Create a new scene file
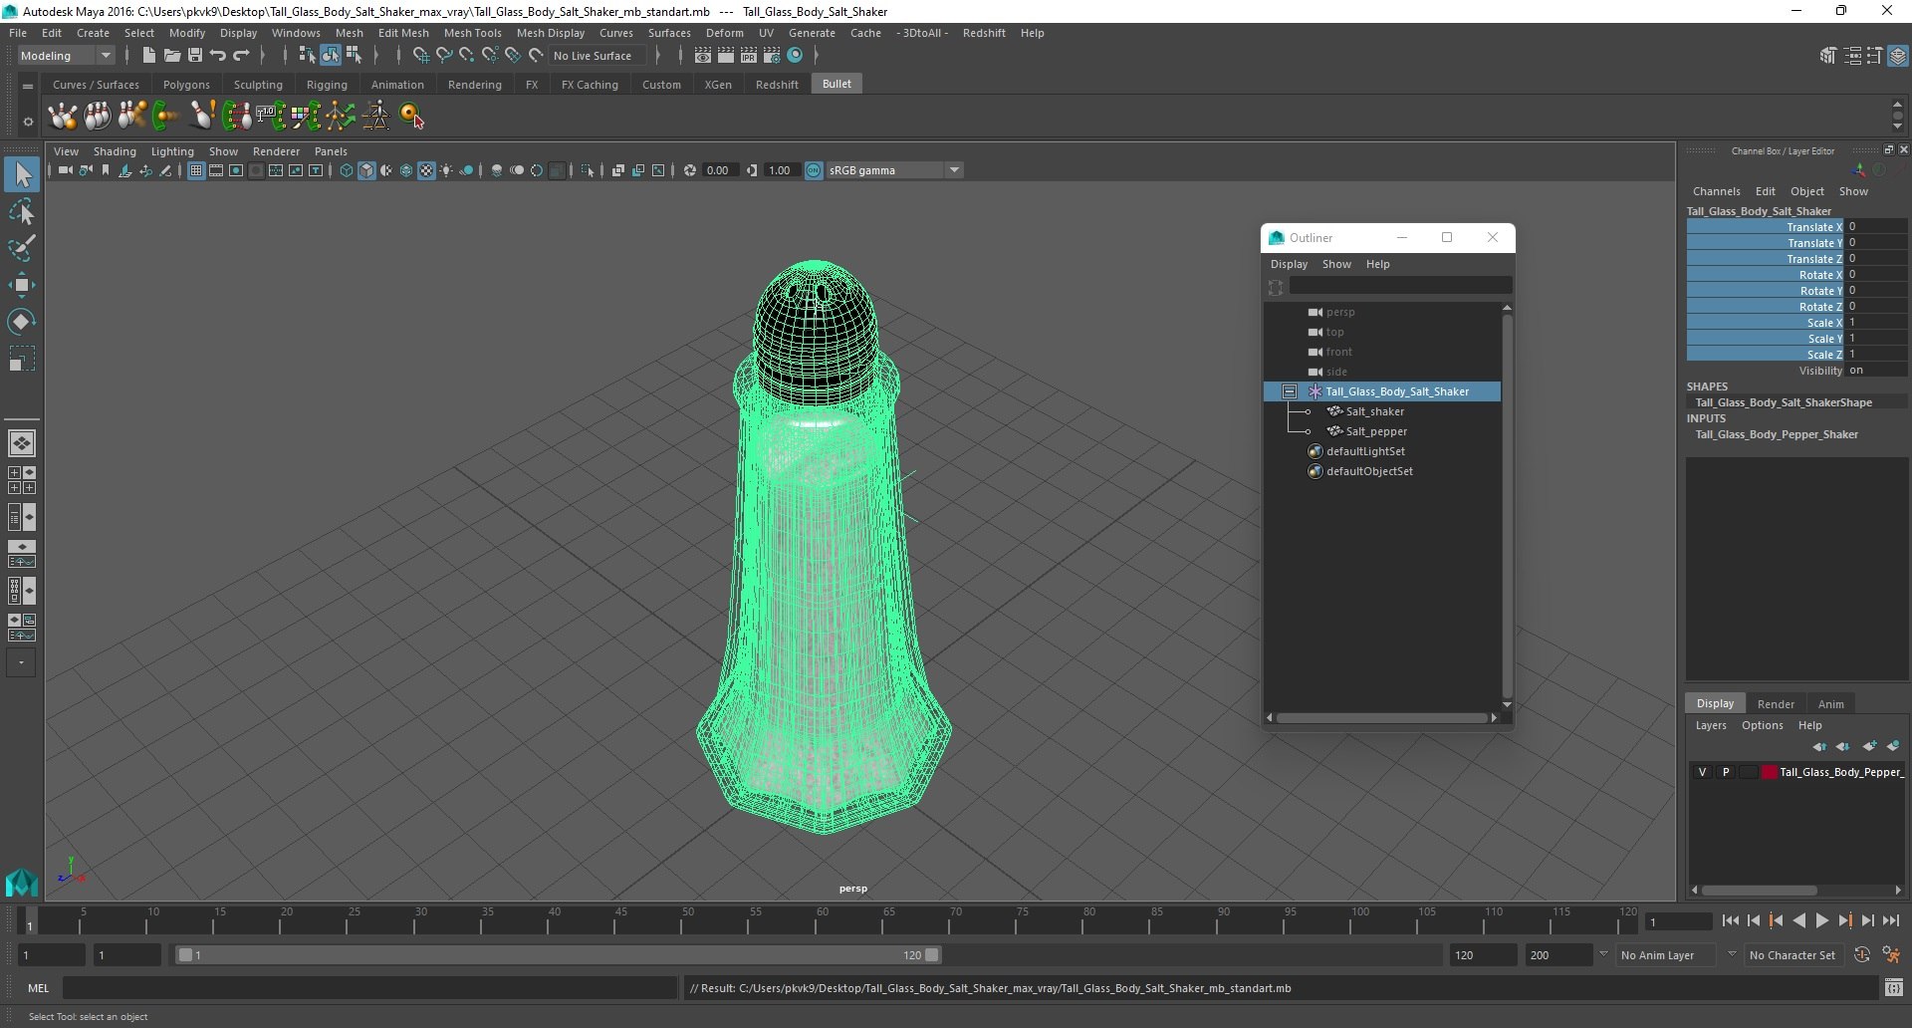This screenshot has height=1028, width=1912. 148,56
